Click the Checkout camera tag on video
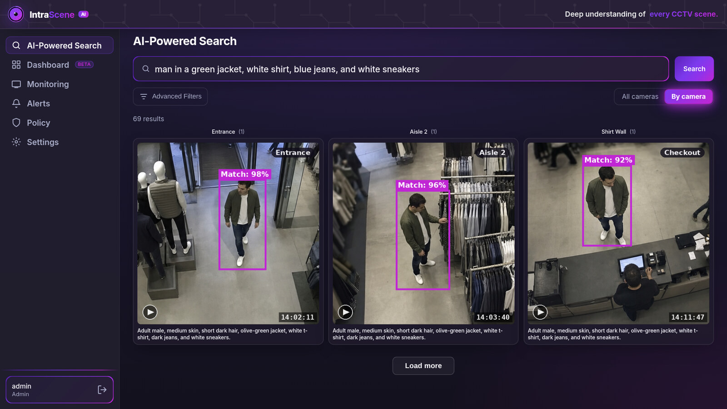The width and height of the screenshot is (727, 409). (682, 153)
